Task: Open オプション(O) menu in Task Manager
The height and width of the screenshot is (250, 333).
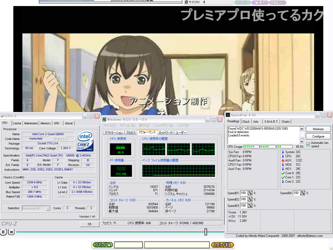Action: [127, 125]
